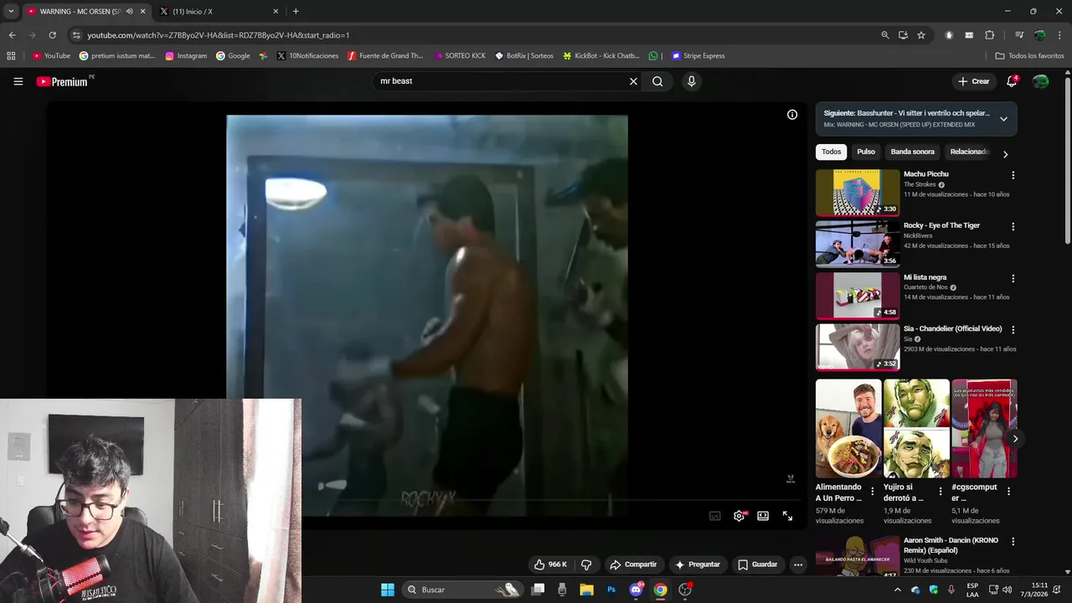Open Chrome media controls icon
1072x603 pixels.
(x=1019, y=35)
